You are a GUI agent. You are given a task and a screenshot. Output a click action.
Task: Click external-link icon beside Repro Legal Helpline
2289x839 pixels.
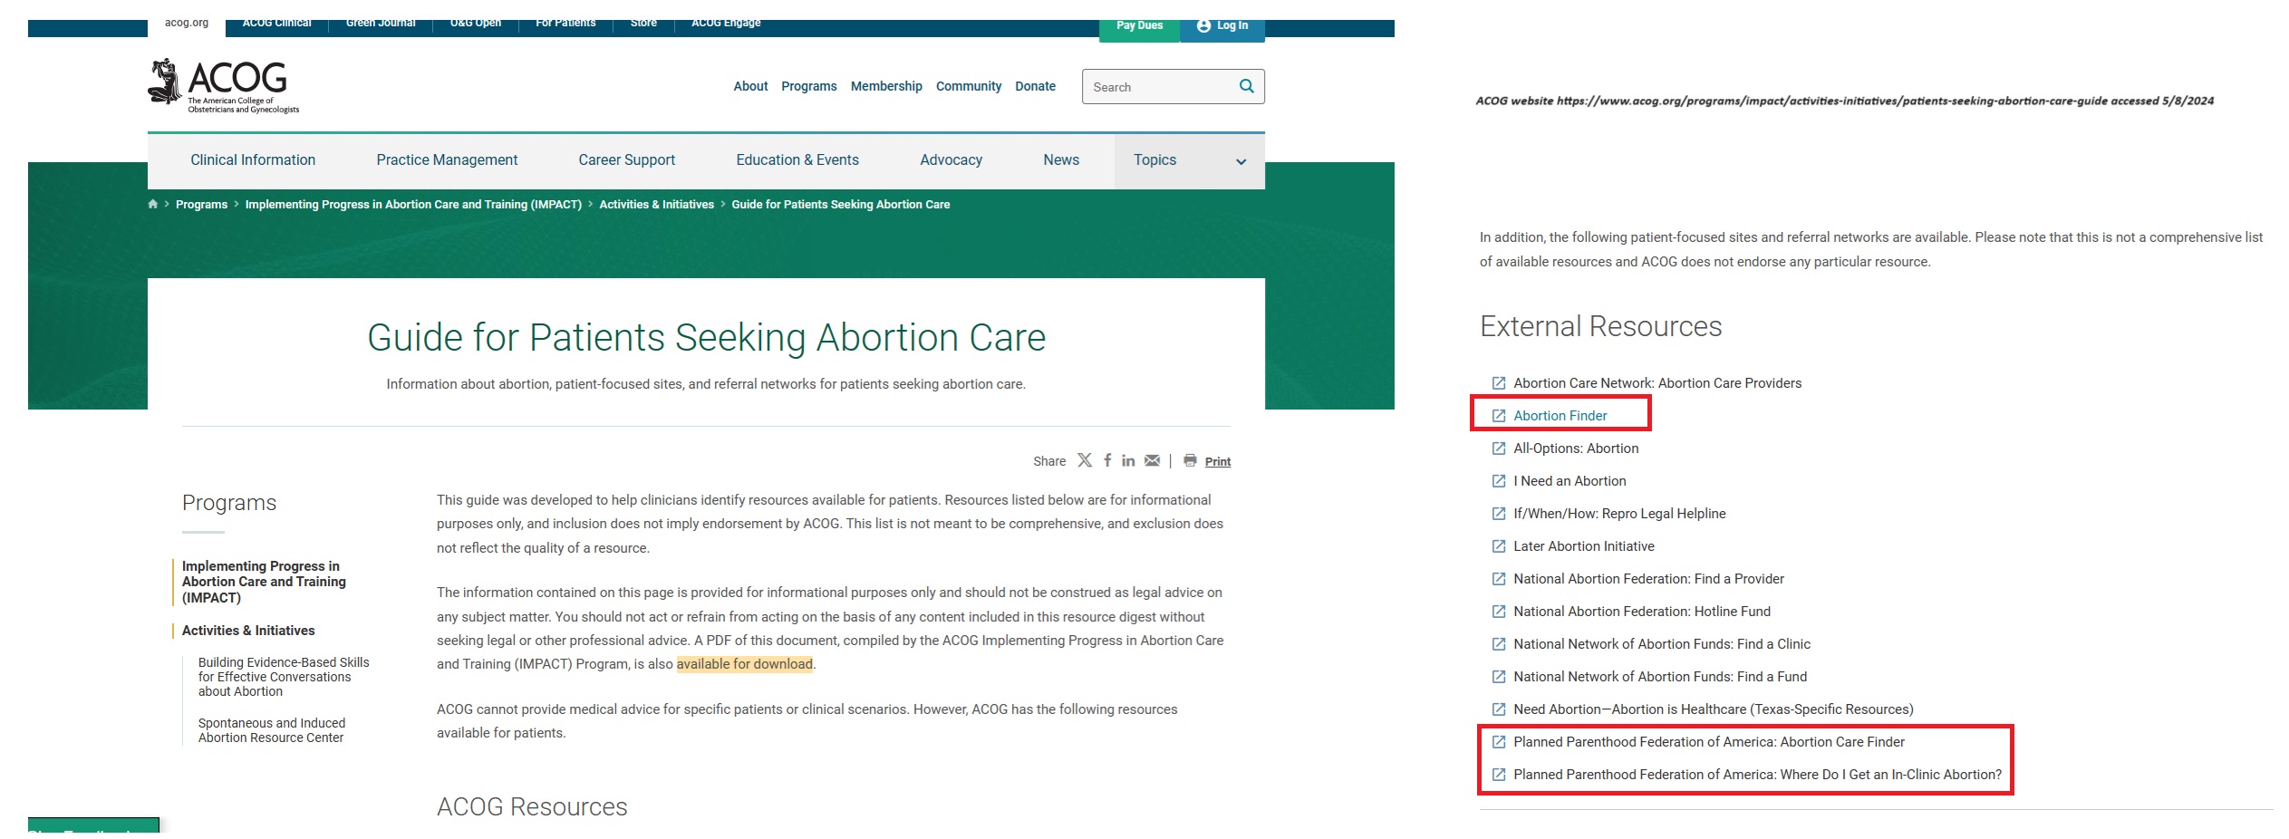[x=1499, y=514]
